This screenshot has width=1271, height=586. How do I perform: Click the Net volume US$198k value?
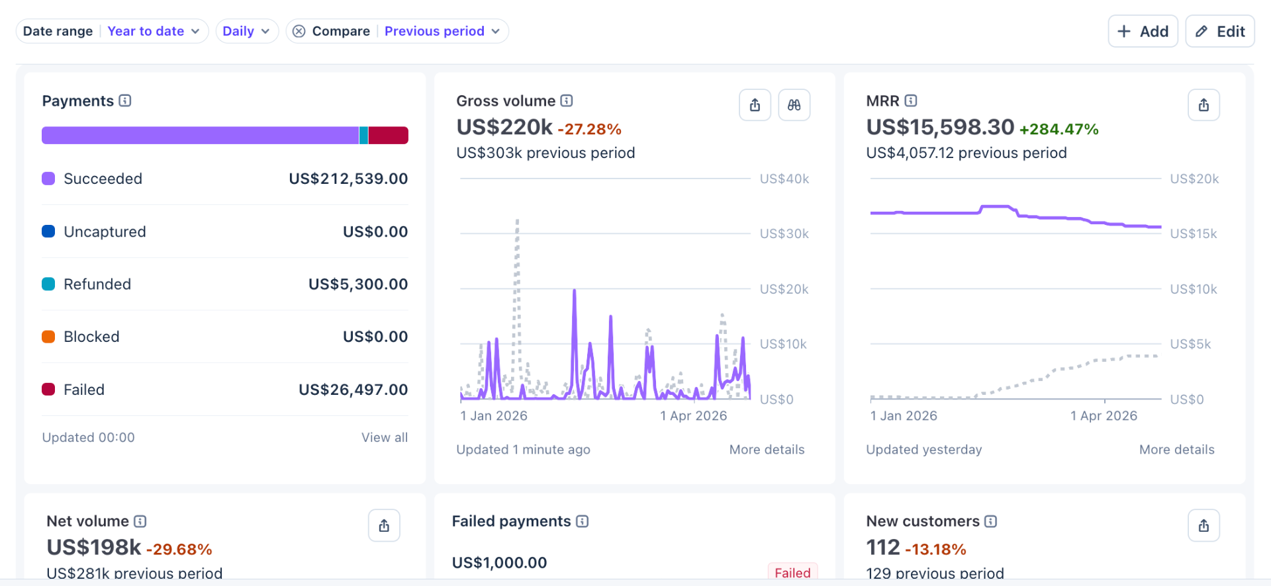94,548
